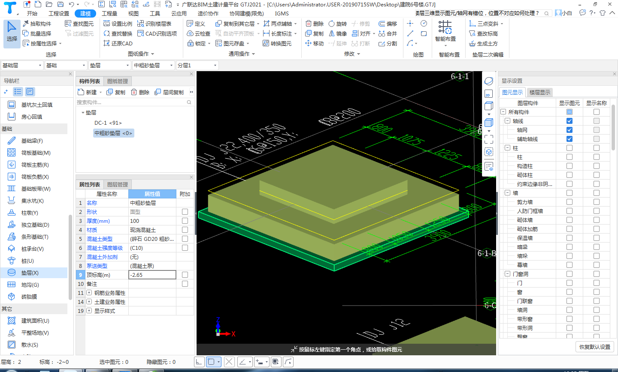Click the 搜索构件 search field
This screenshot has height=372, width=618.
tap(134, 102)
